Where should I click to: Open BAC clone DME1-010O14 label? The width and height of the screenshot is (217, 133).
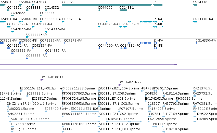pyautogui.click(x=52, y=77)
